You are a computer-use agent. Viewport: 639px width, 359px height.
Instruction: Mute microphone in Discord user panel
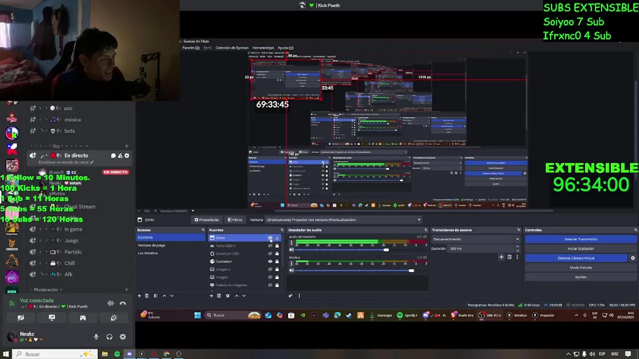coord(96,337)
